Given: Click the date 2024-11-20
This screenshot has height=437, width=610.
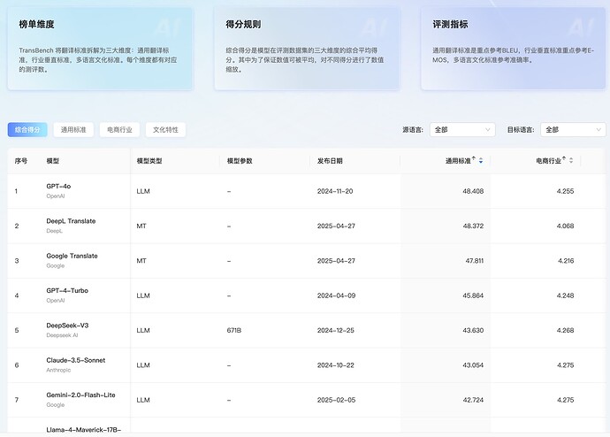Looking at the screenshot, I should tap(335, 191).
